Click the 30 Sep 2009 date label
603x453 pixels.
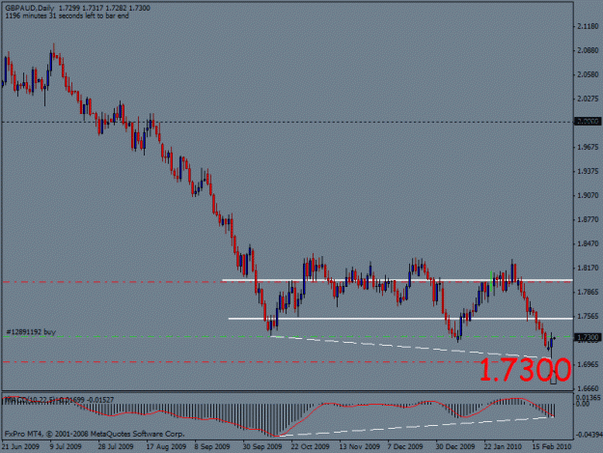262,446
